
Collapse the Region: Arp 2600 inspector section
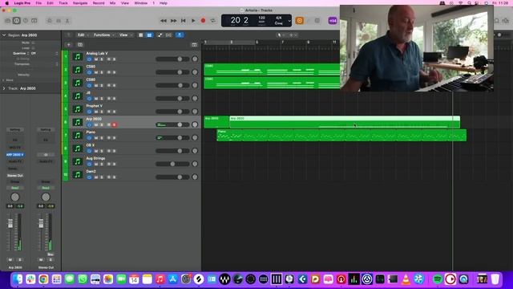(x=4, y=35)
